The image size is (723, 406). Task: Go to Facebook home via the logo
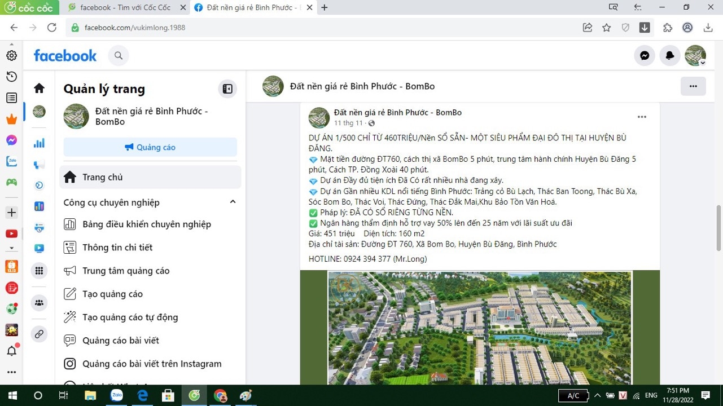pos(65,55)
